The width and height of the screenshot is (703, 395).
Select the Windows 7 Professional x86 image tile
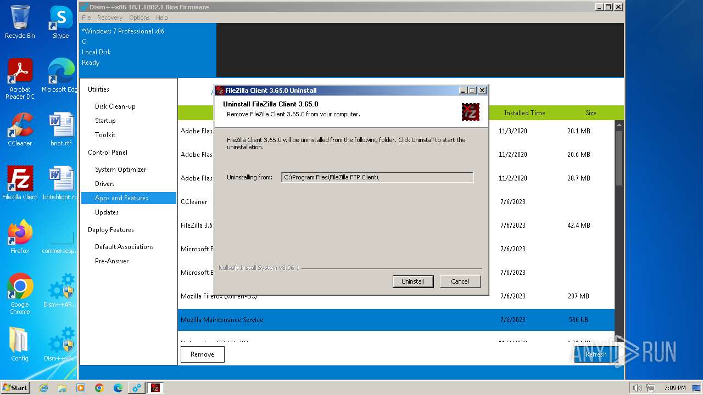tap(148, 49)
